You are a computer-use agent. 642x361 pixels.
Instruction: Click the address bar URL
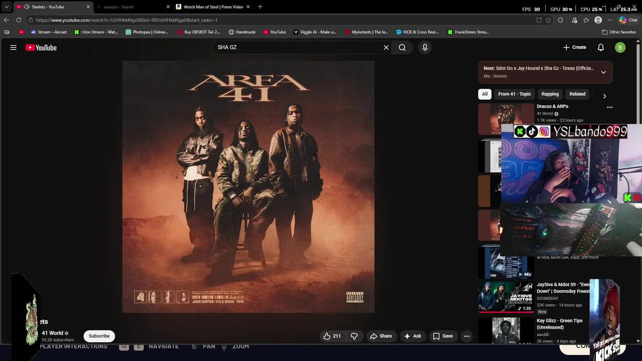click(126, 20)
